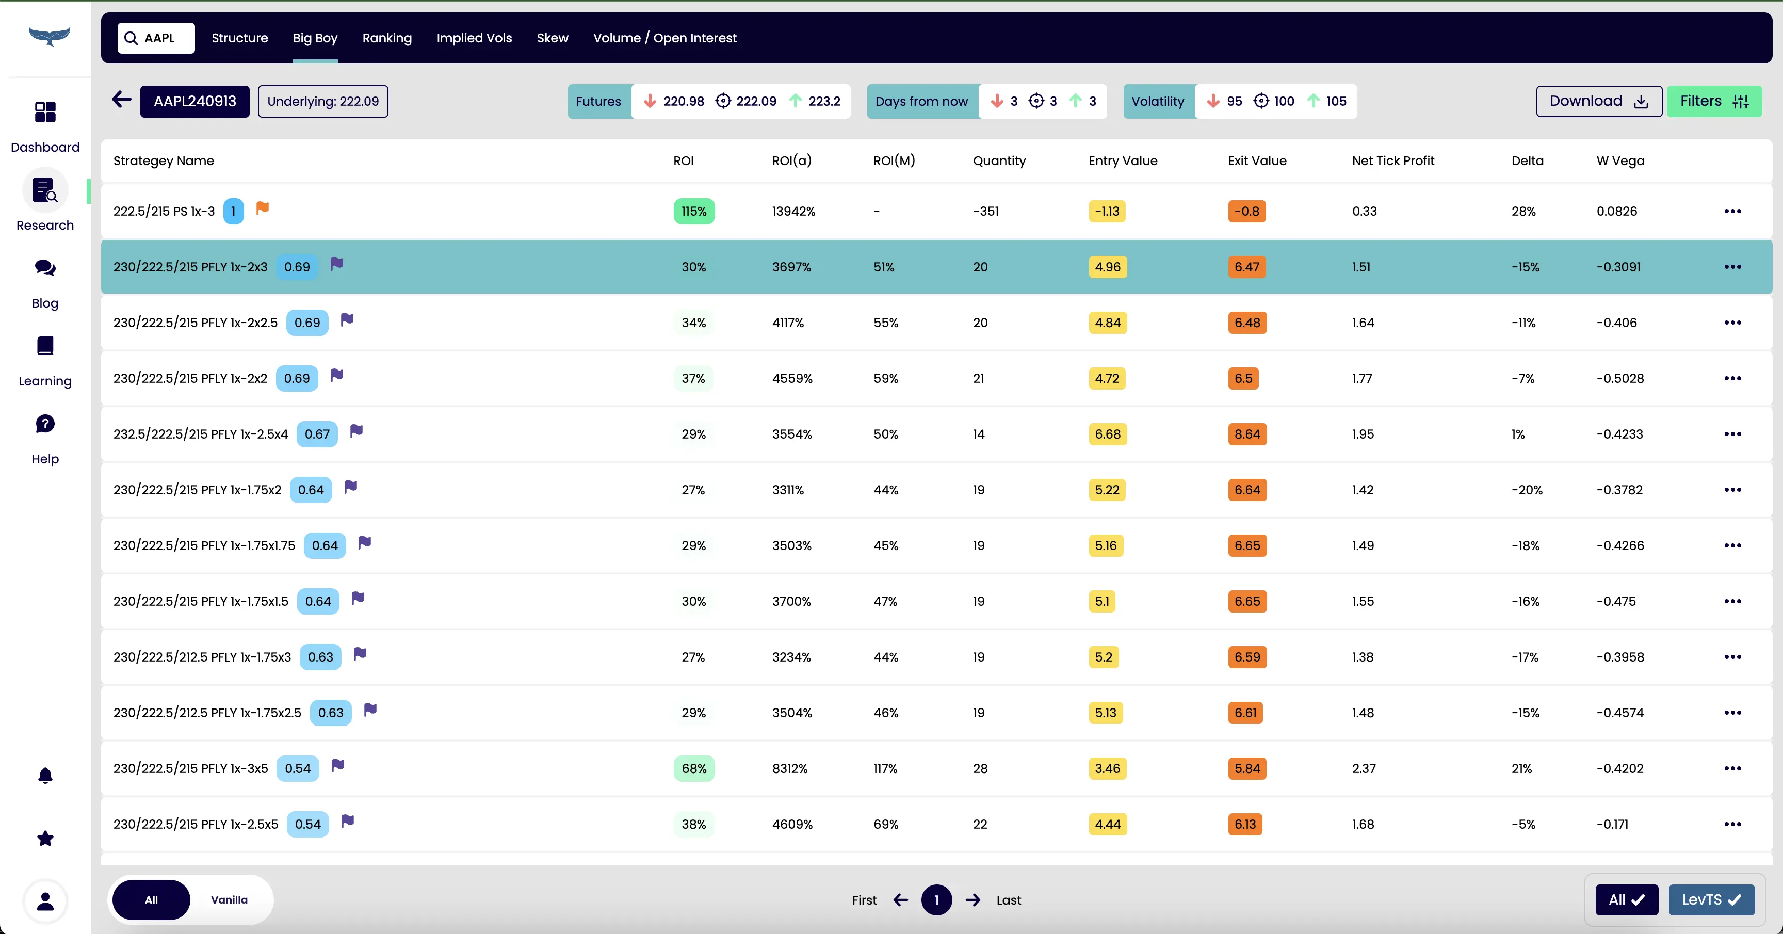This screenshot has width=1783, height=934.
Task: Toggle the LevTS checkmark filter
Action: coord(1711,899)
